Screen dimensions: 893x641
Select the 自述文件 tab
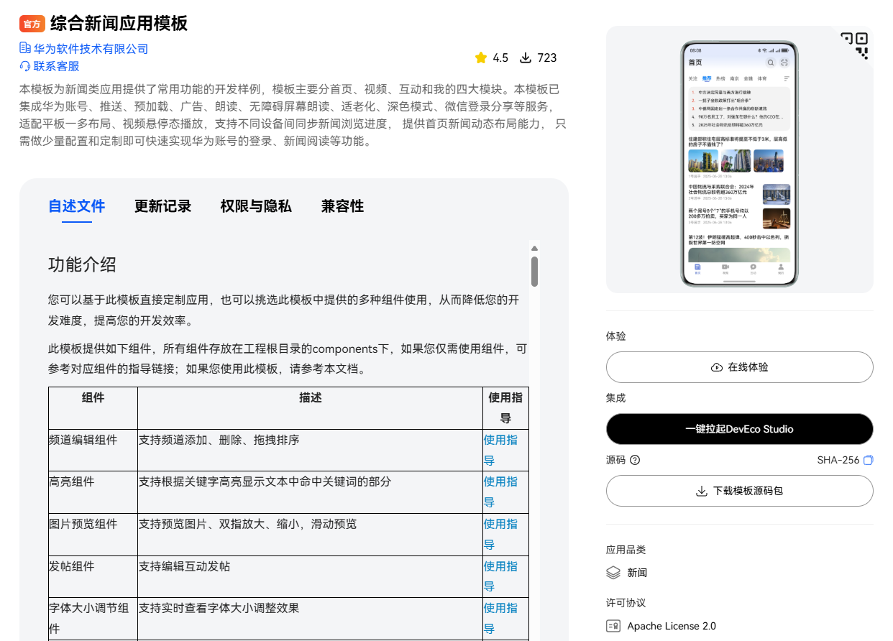(x=76, y=206)
